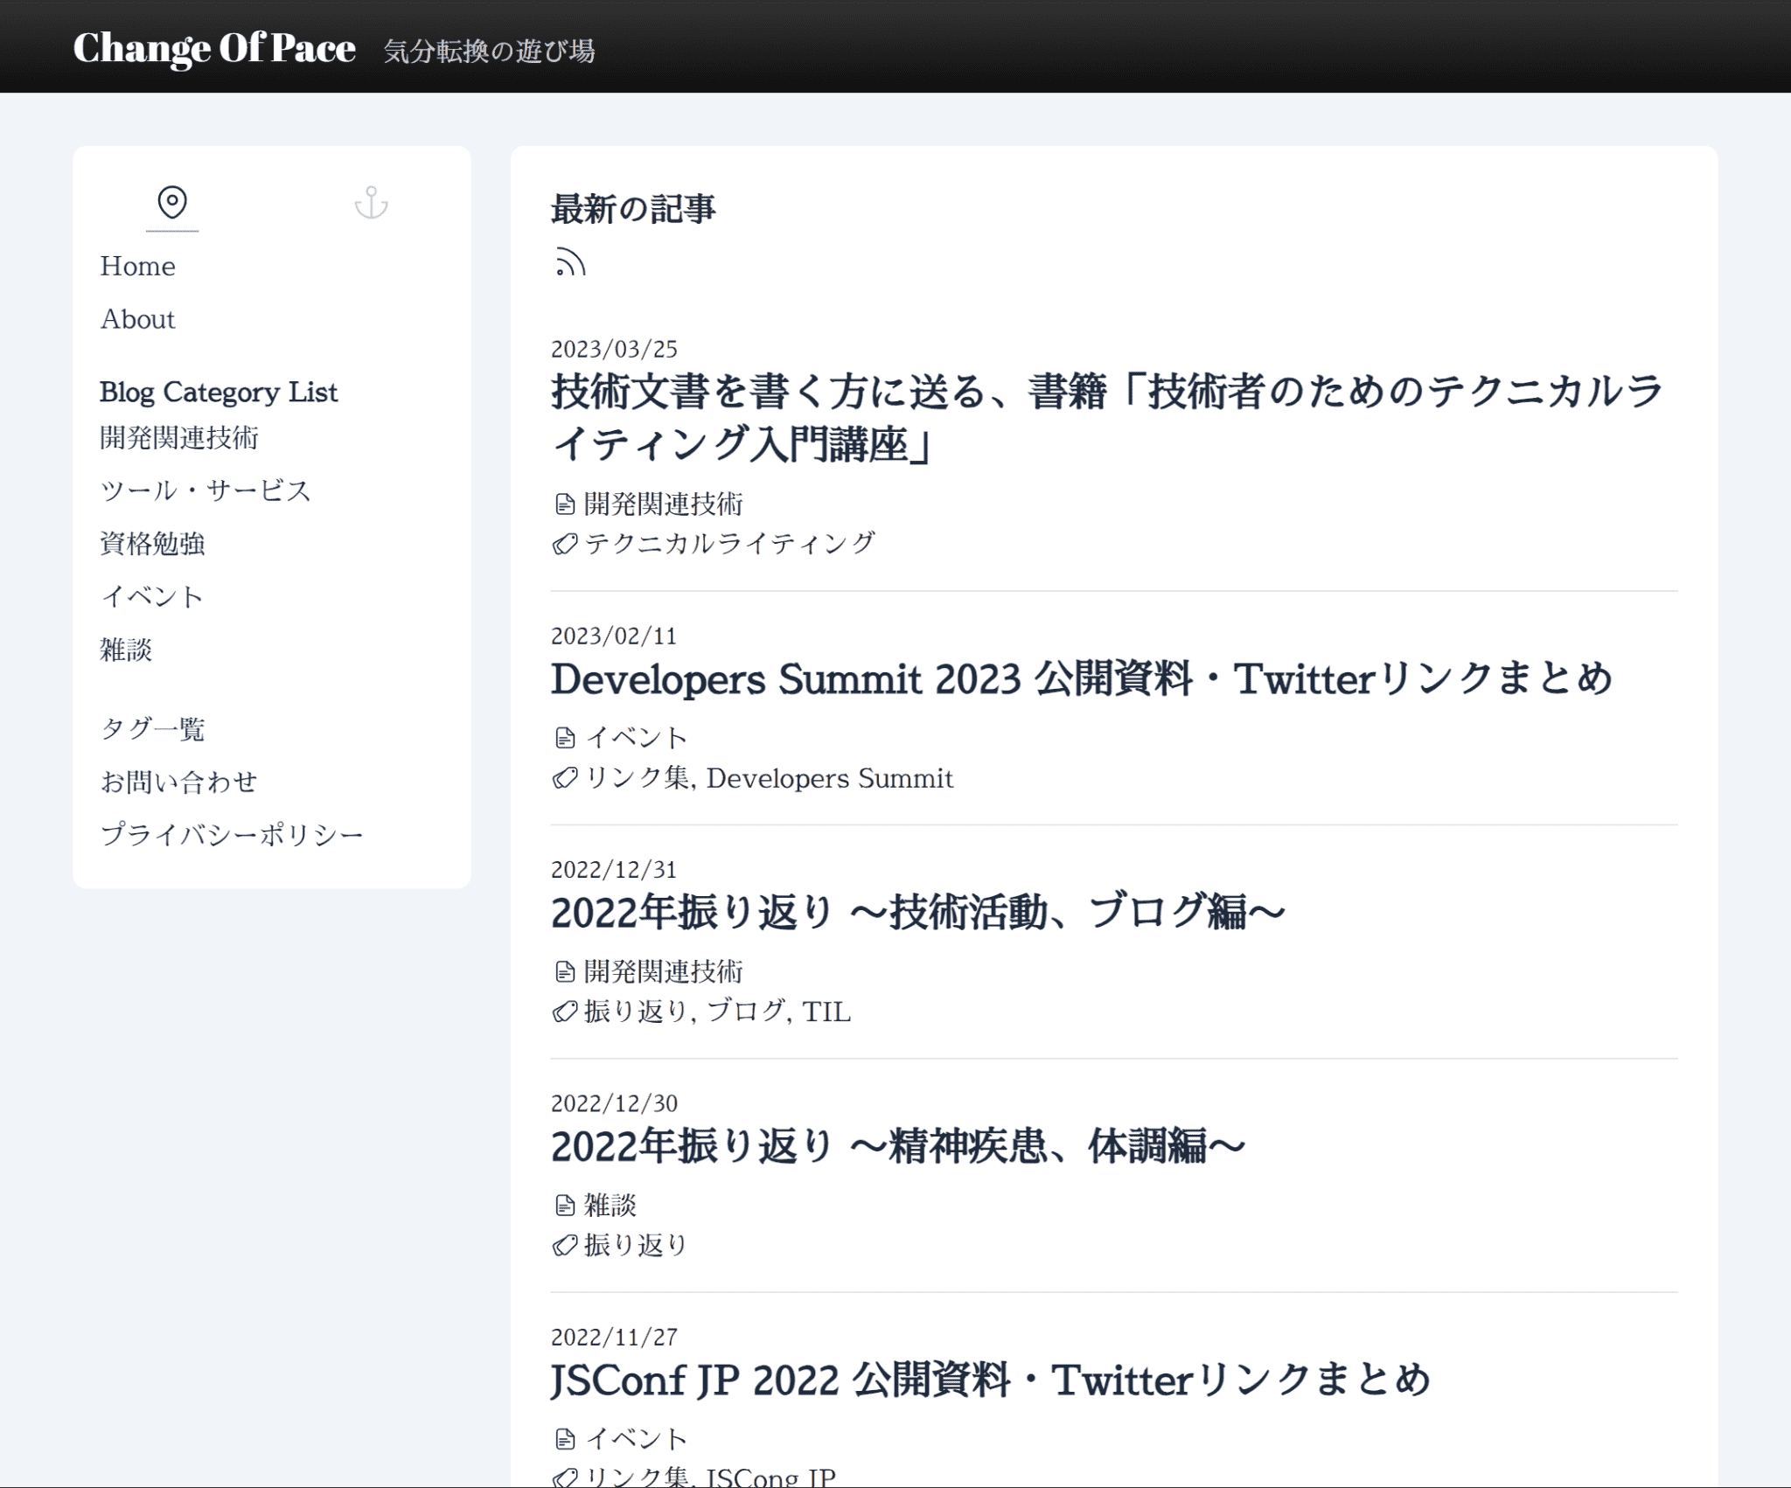1791x1488 pixels.
Task: Open the RSS feed icon
Action: pyautogui.click(x=570, y=262)
